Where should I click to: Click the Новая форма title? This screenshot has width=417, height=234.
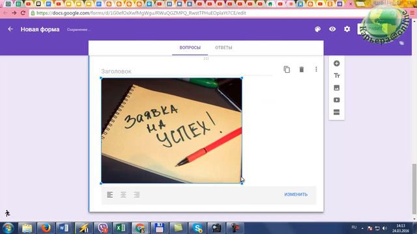click(x=40, y=29)
